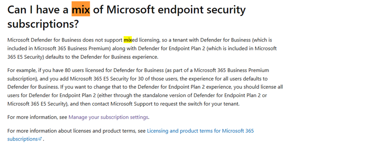
Task: Open the external link icon after subscriptions
Action: click(40, 139)
